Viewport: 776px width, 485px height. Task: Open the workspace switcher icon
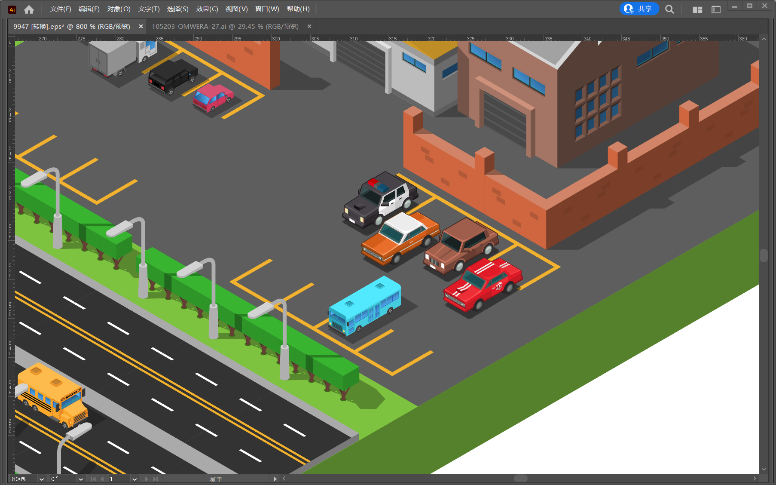point(716,9)
